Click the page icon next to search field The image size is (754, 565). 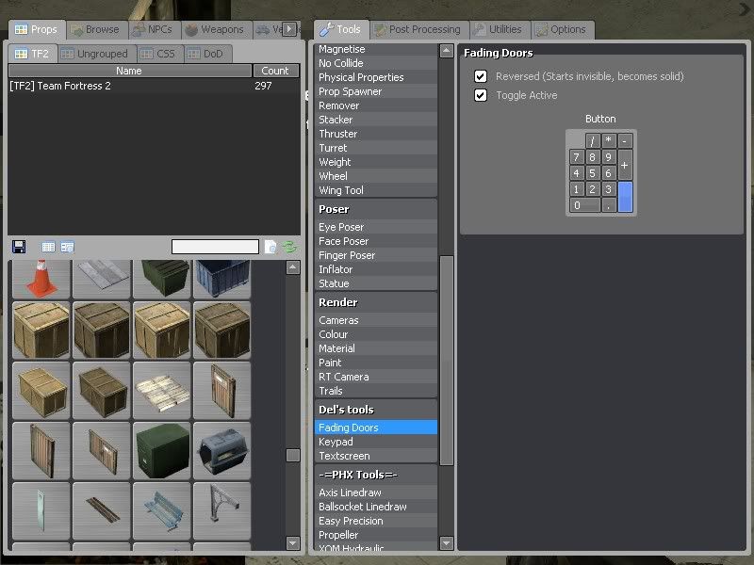270,247
